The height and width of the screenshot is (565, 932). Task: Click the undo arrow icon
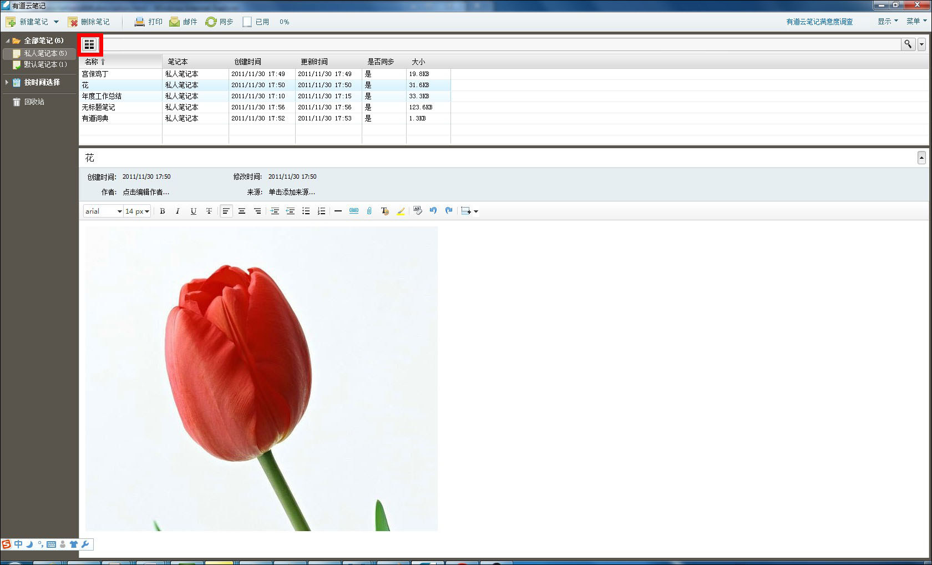[433, 211]
